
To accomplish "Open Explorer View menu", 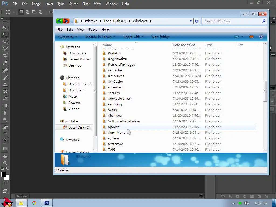I will coord(81,30).
